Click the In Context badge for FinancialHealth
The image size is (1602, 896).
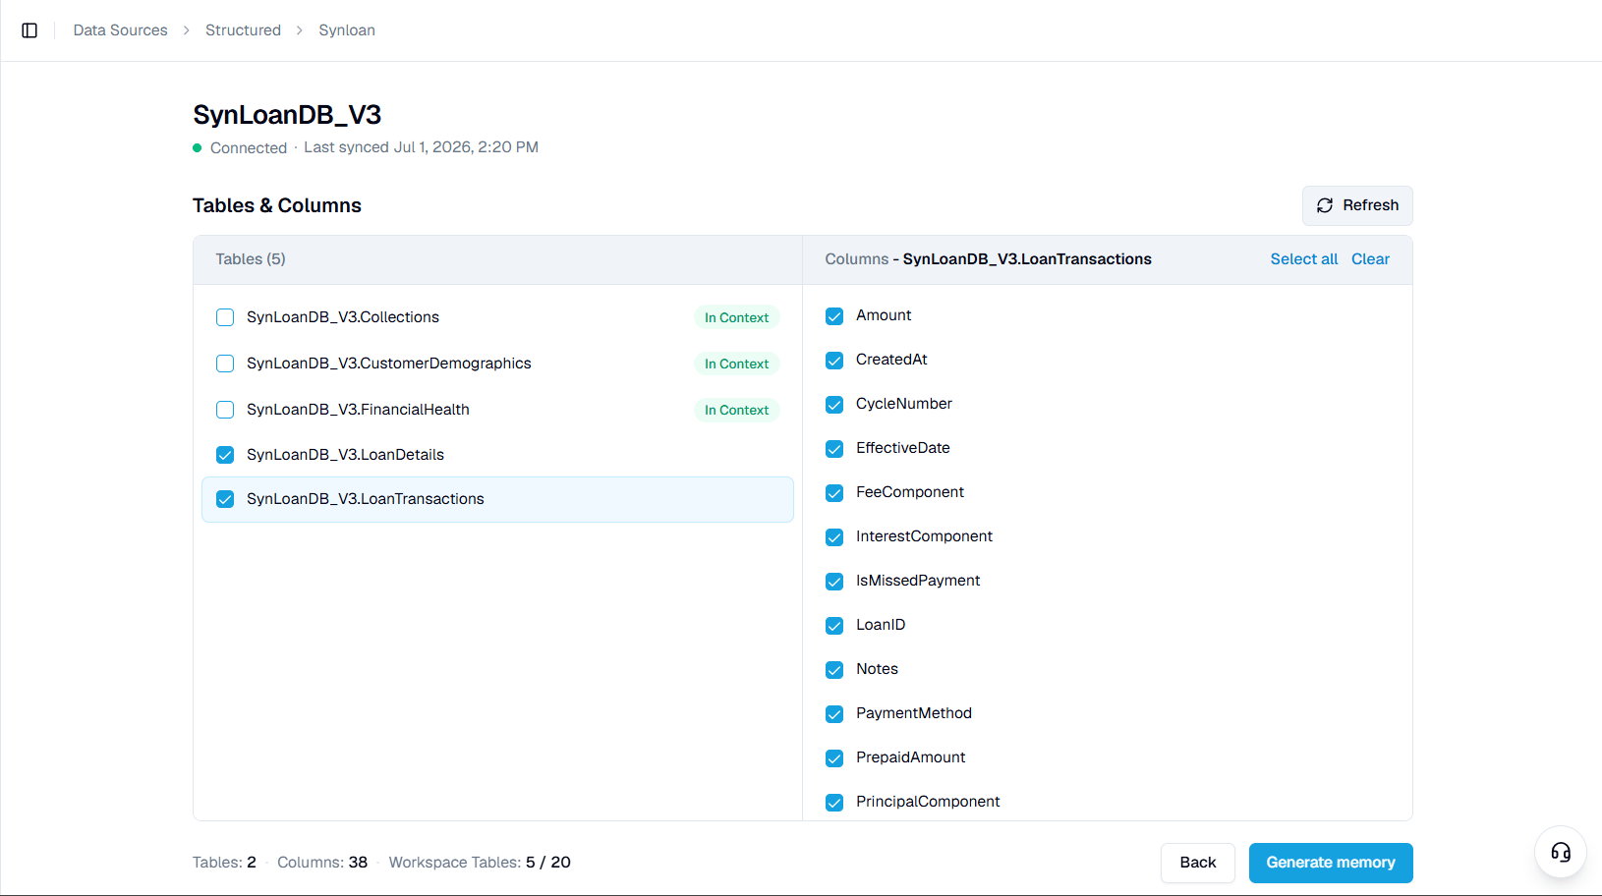pos(736,410)
